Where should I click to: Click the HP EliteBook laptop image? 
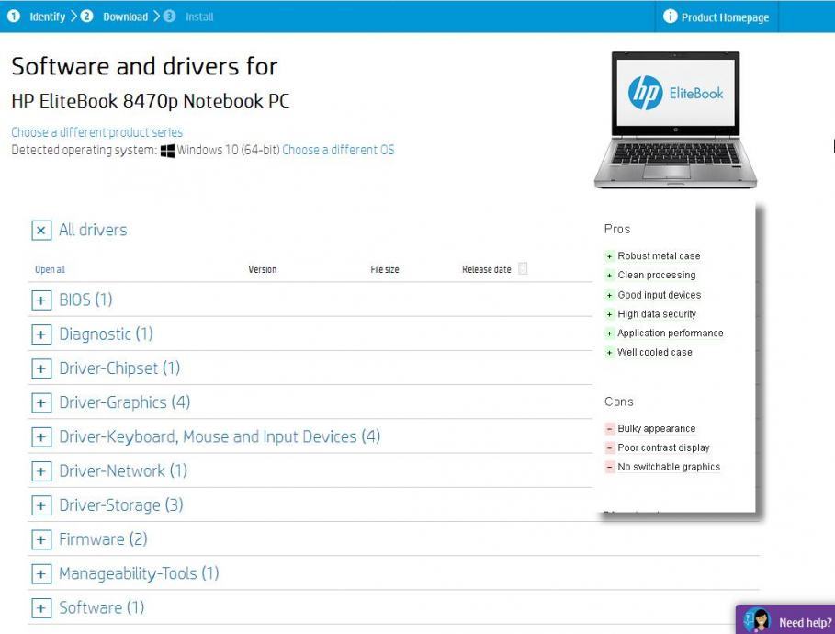[675, 119]
